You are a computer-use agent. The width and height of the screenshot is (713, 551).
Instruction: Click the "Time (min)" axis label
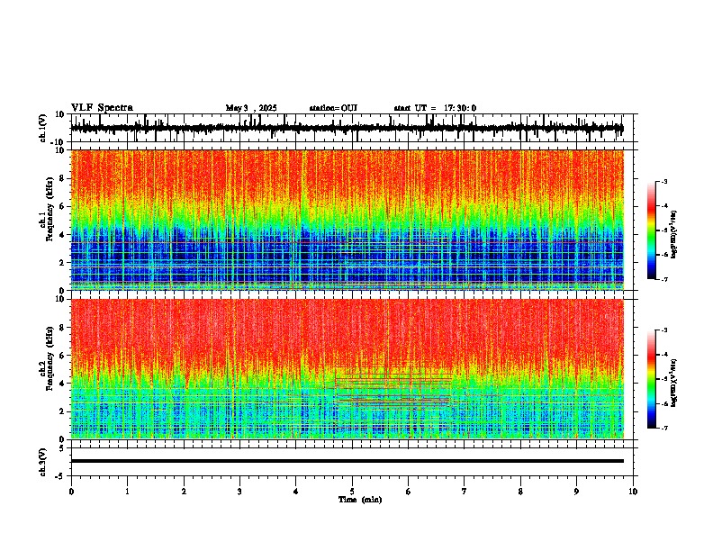(360, 500)
